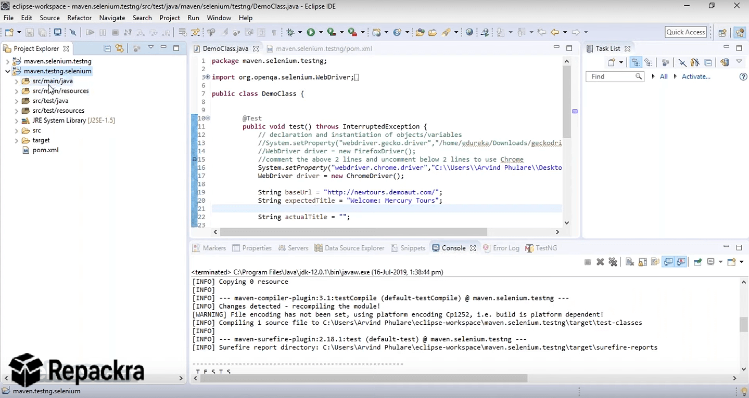Open the Debug dropdown arrow
Screen dimensions: 749x398
point(300,32)
